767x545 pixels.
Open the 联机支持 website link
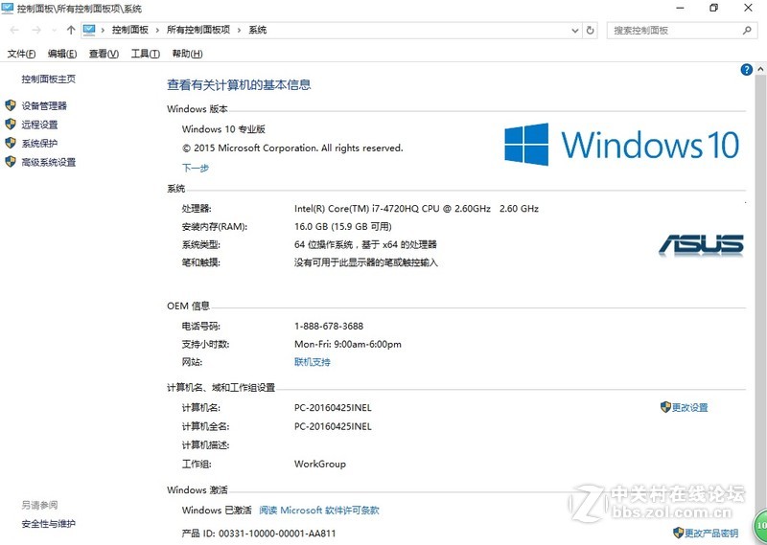(313, 362)
